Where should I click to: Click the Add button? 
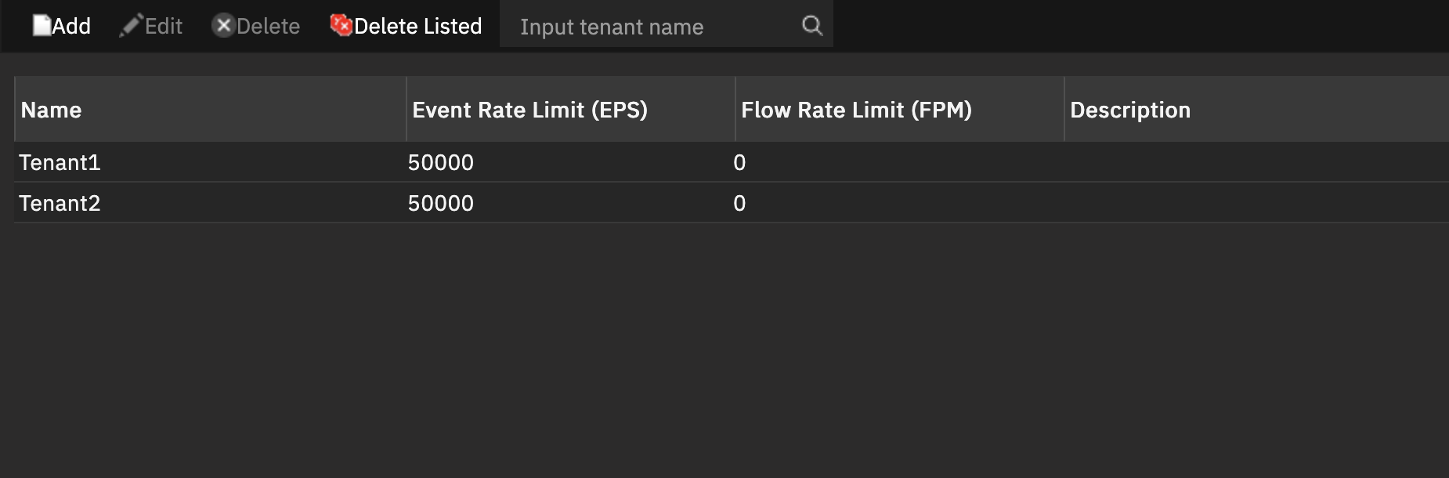point(63,26)
